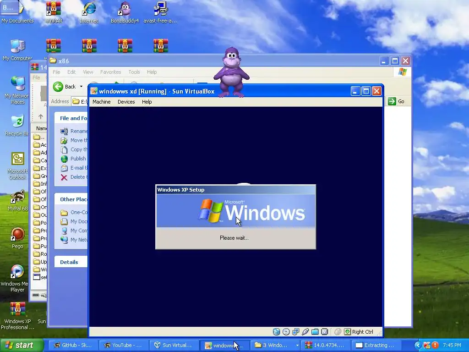Select Pego desktop shortcut

(x=17, y=238)
